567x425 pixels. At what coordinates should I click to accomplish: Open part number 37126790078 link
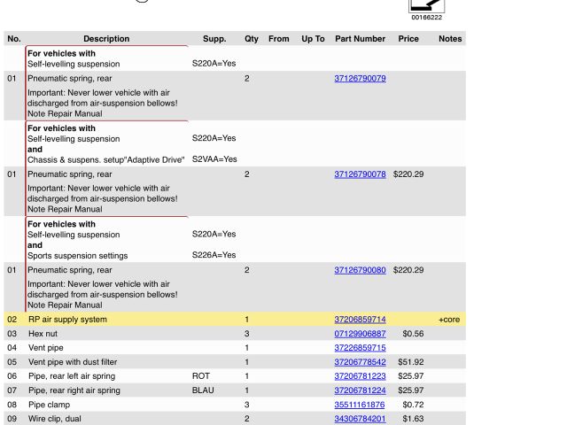tap(360, 174)
